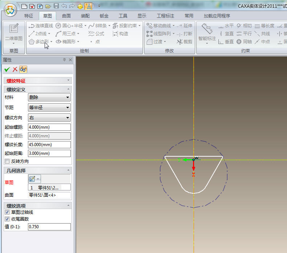
Task: Open the 工程标注 ribbon tab
Action: (165, 16)
